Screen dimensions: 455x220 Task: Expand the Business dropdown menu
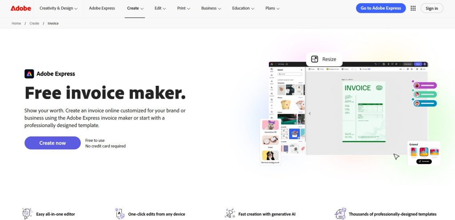(211, 8)
